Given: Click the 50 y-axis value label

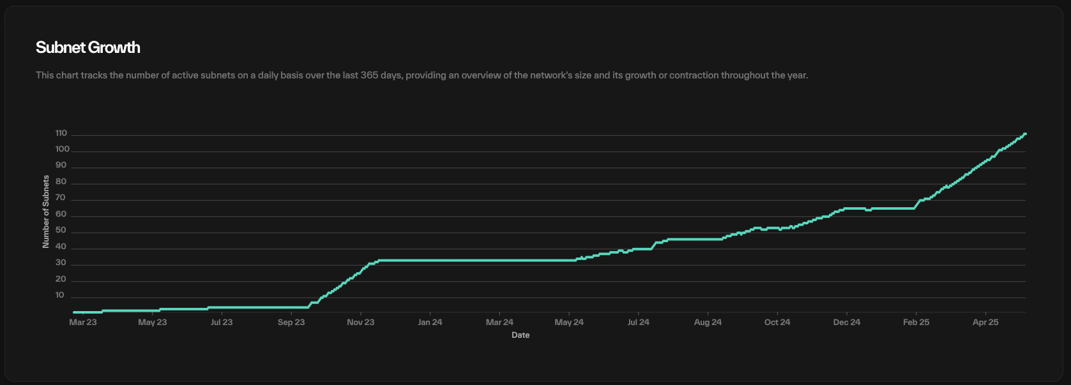Looking at the screenshot, I should 61,230.
